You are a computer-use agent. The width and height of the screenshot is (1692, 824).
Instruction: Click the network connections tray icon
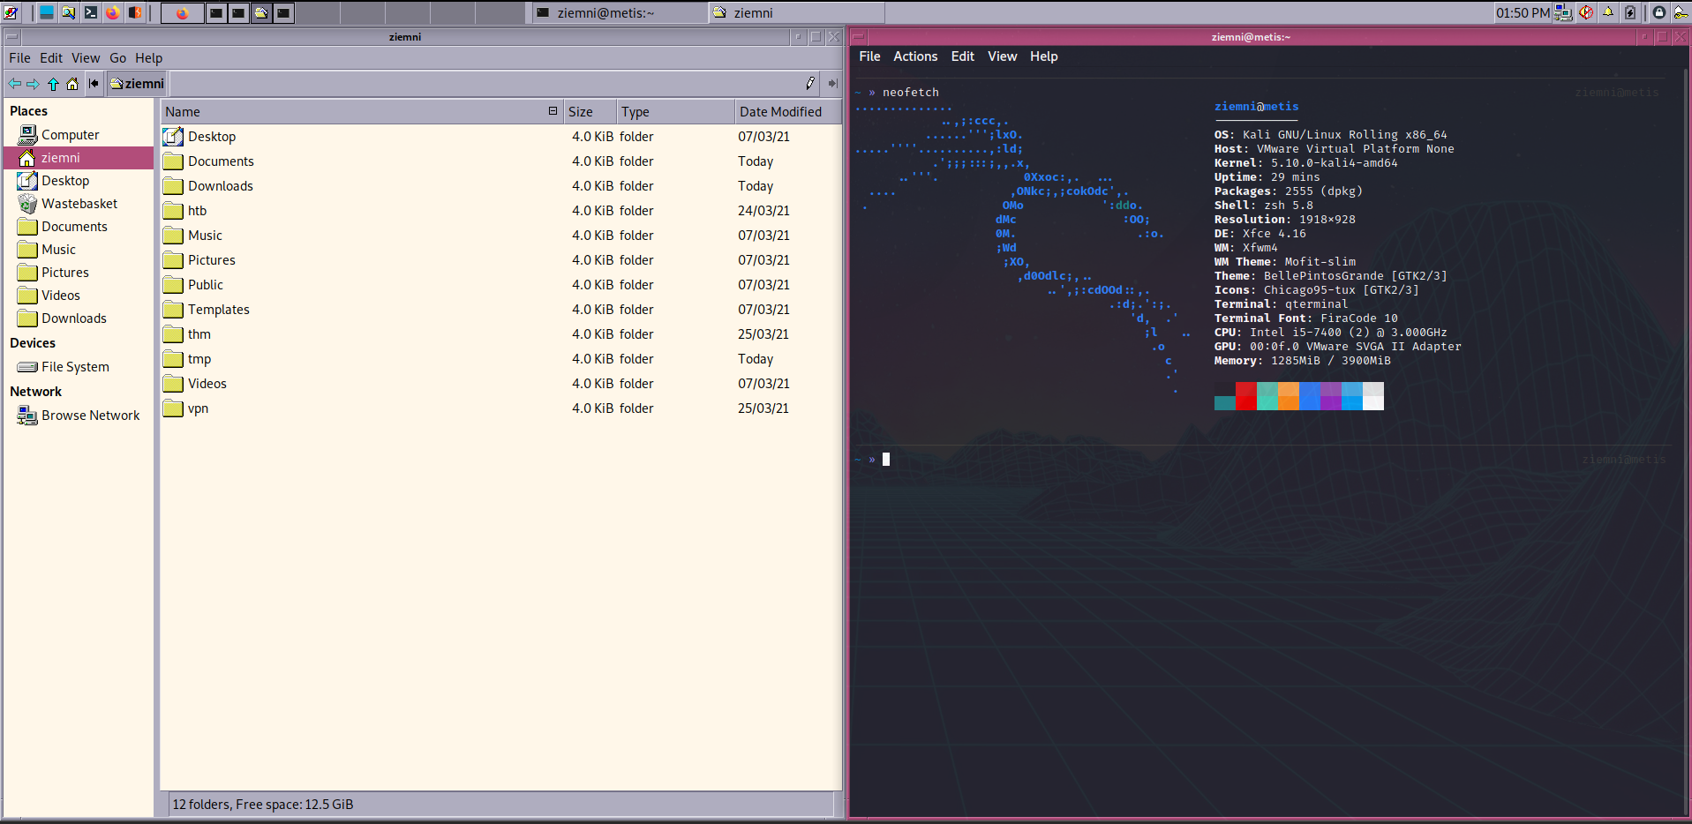pyautogui.click(x=1563, y=12)
